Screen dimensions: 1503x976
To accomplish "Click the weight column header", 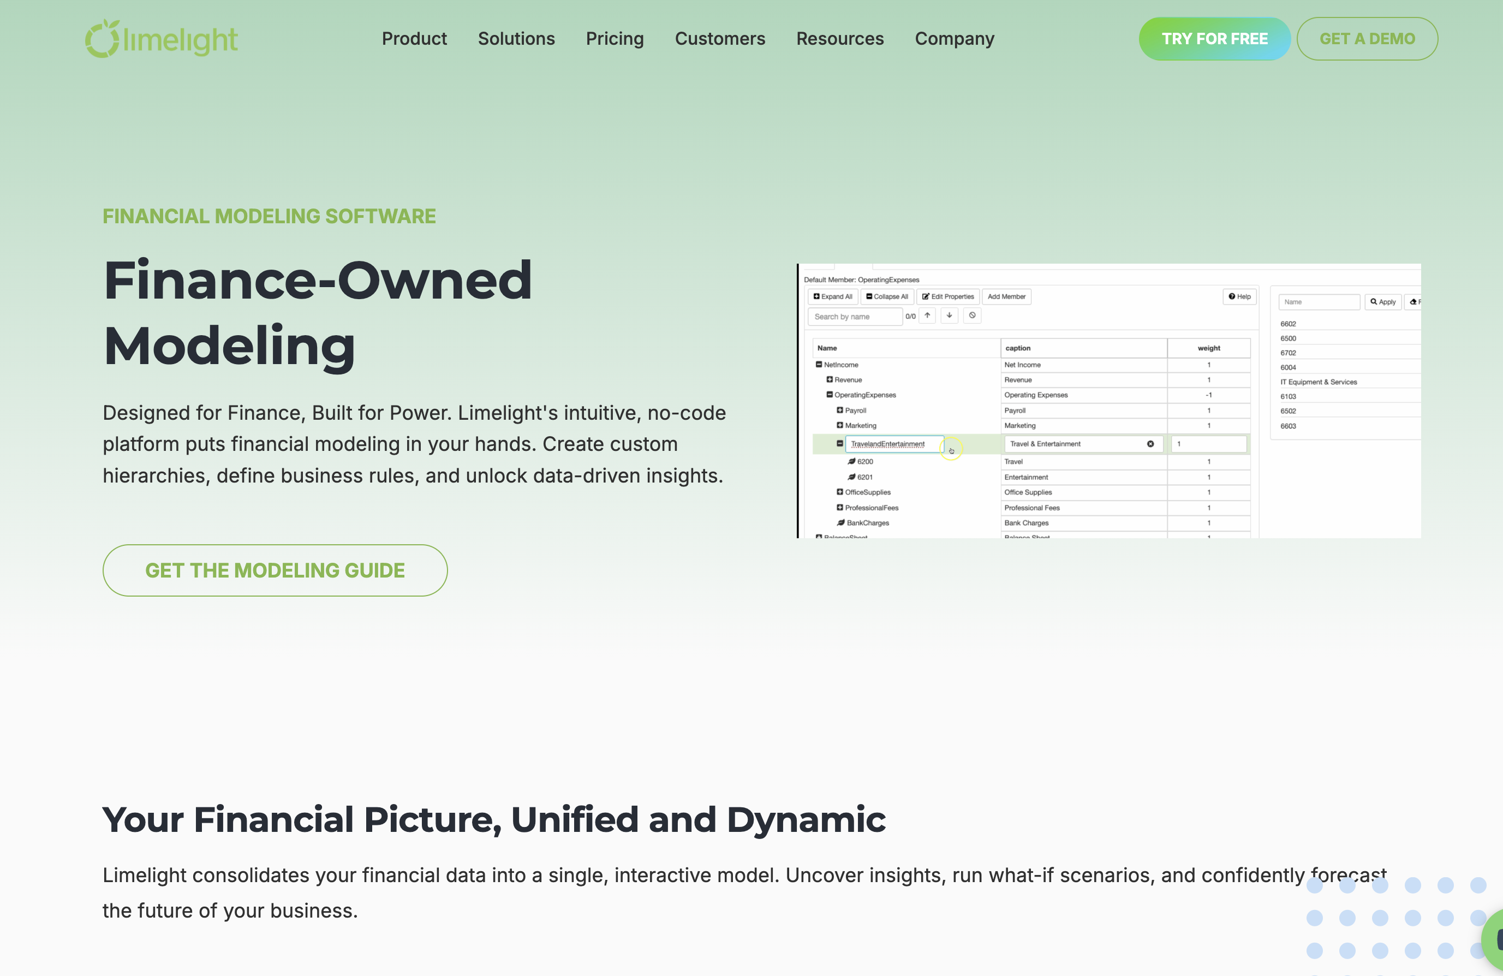I will [1209, 348].
